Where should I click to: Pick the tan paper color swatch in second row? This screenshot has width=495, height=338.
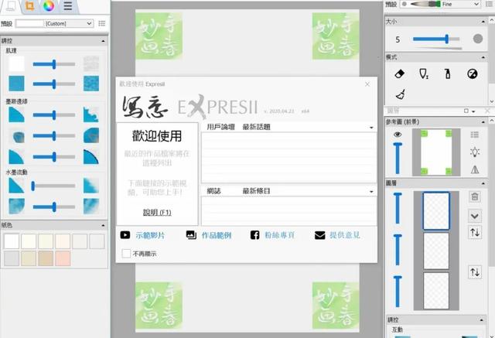point(46,258)
